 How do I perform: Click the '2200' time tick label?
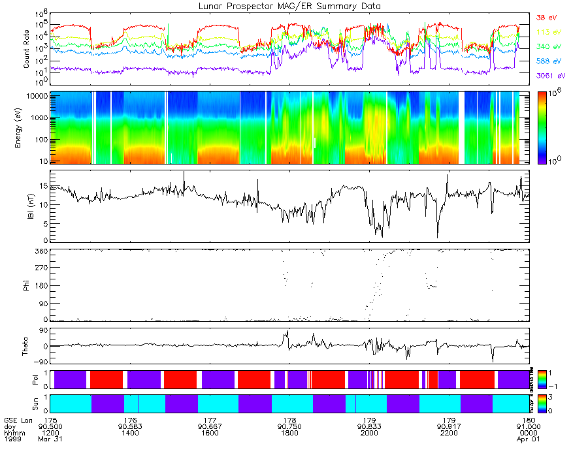coord(449,433)
